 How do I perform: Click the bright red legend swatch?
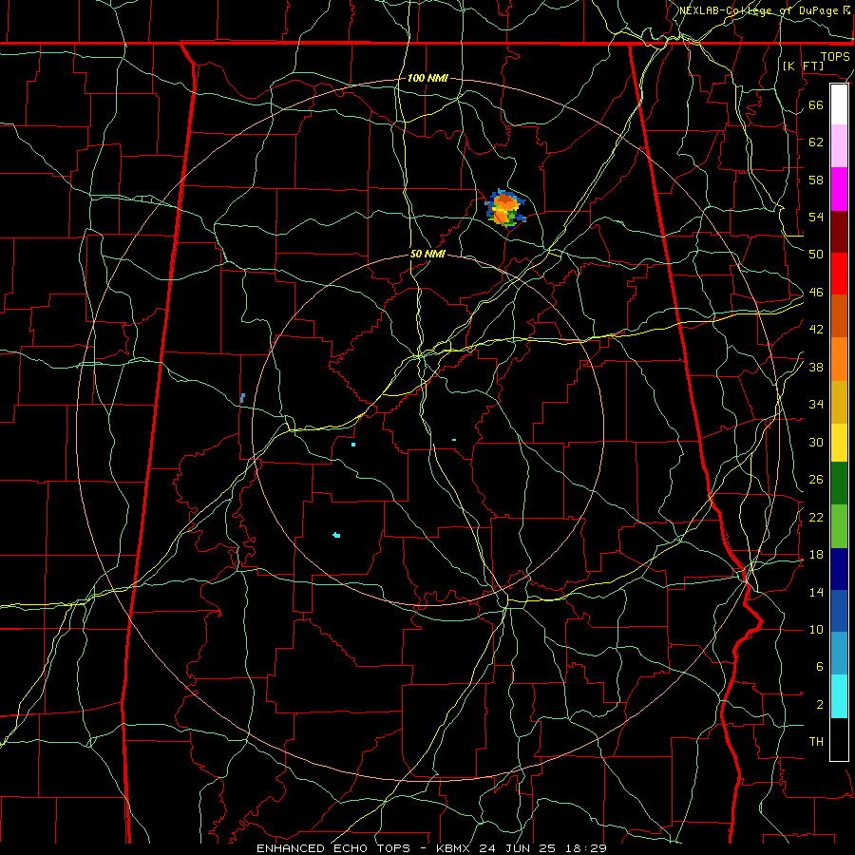[839, 274]
